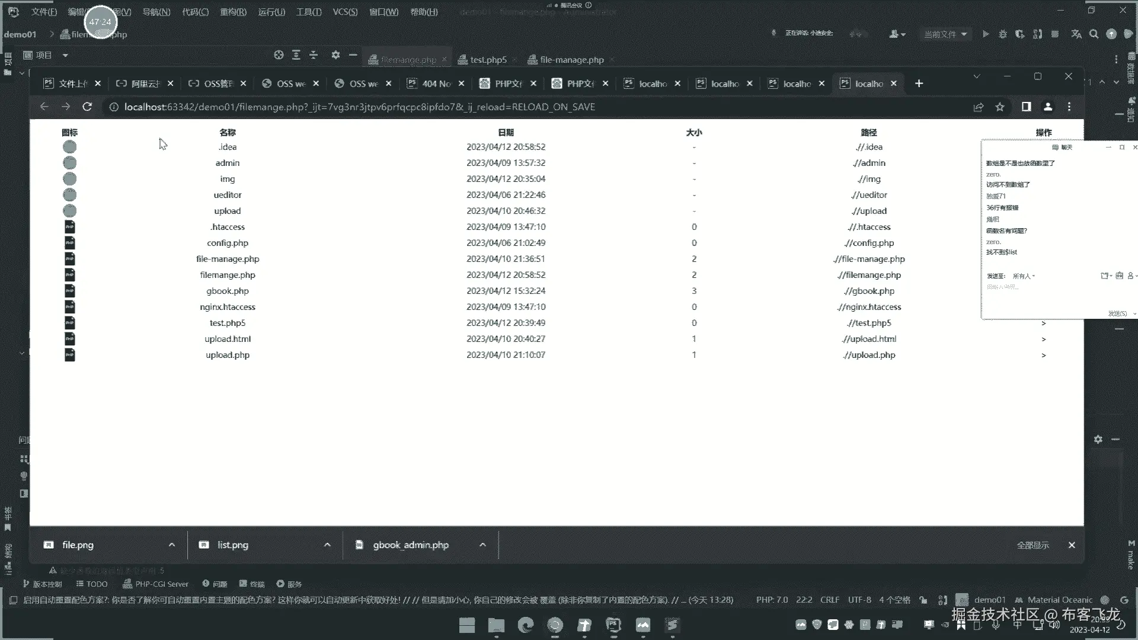Toggle the file read-only lock icon
1138x640 pixels.
pyautogui.click(x=923, y=600)
